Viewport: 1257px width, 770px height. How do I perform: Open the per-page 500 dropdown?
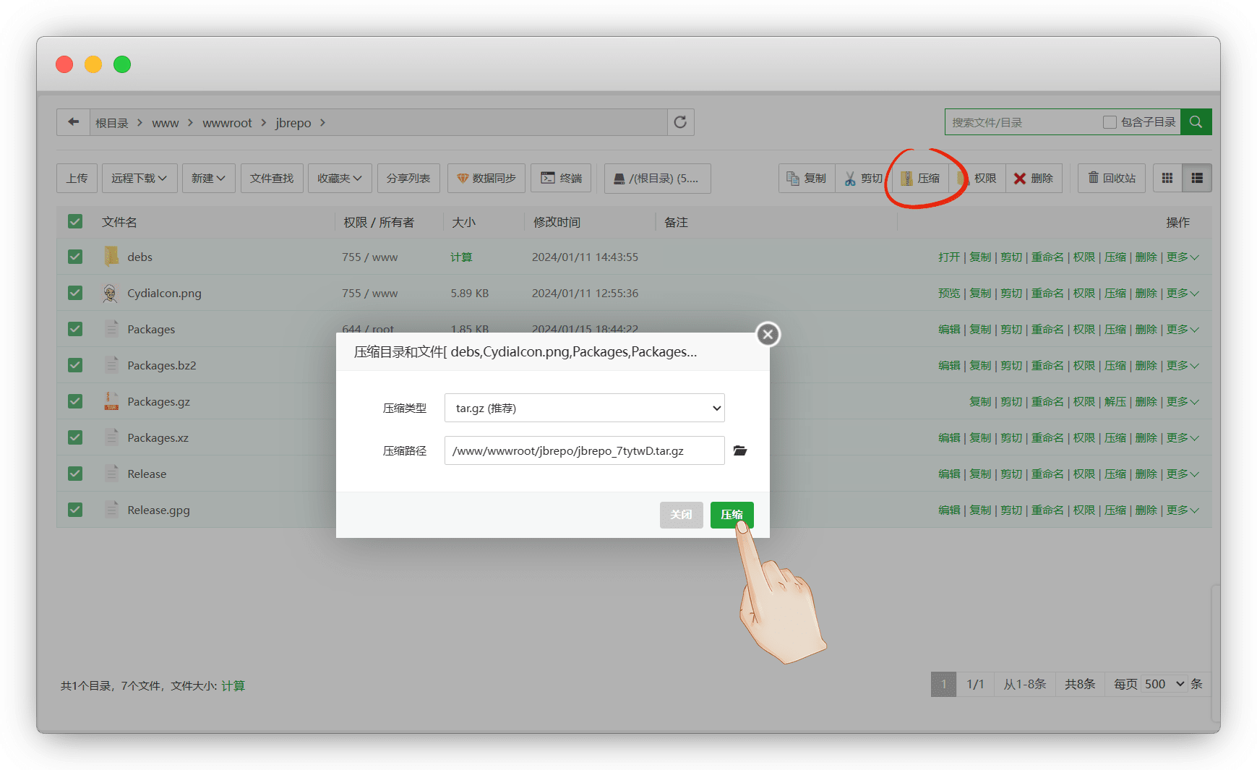pyautogui.click(x=1164, y=684)
